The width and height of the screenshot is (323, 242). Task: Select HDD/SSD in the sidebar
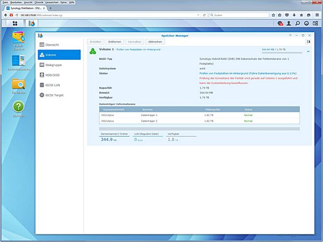point(59,75)
